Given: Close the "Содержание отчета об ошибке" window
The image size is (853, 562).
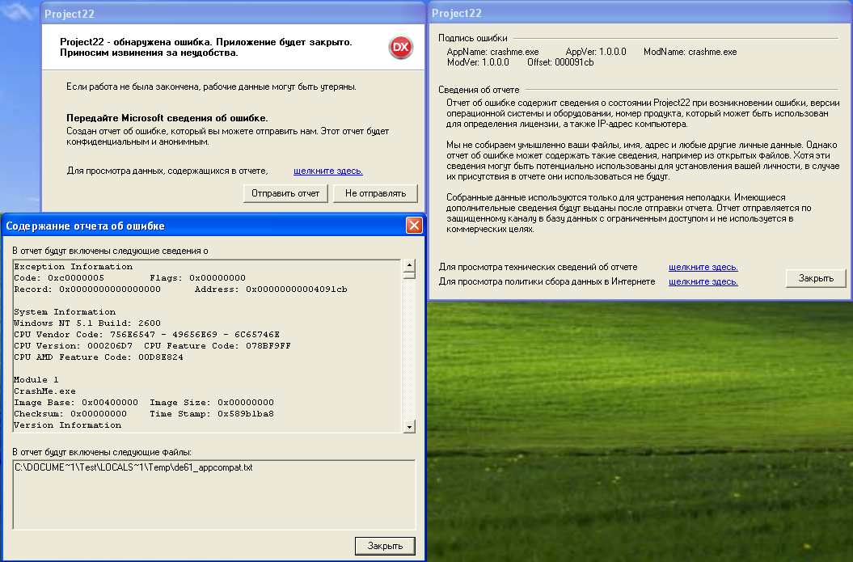Looking at the screenshot, I should [415, 226].
